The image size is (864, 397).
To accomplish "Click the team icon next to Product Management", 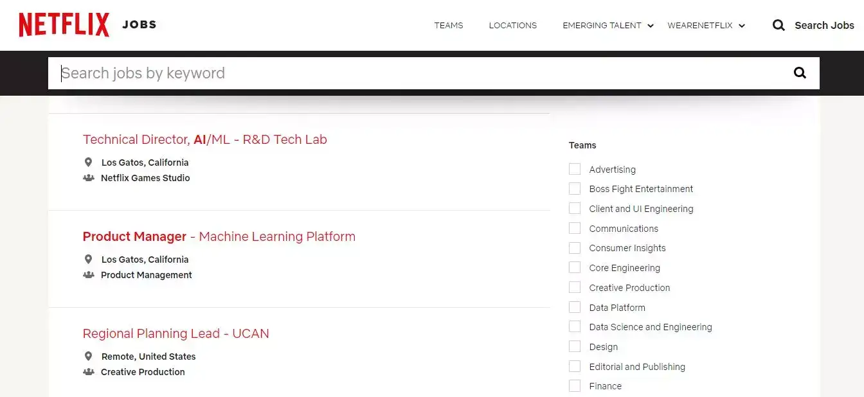I will [89, 275].
